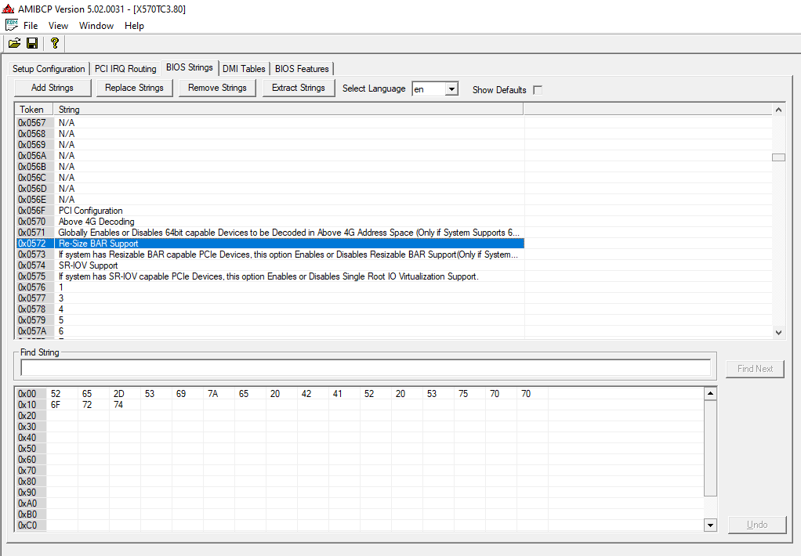801x556 pixels.
Task: Click hex byte 2D in row 0x00
Action: pos(118,394)
